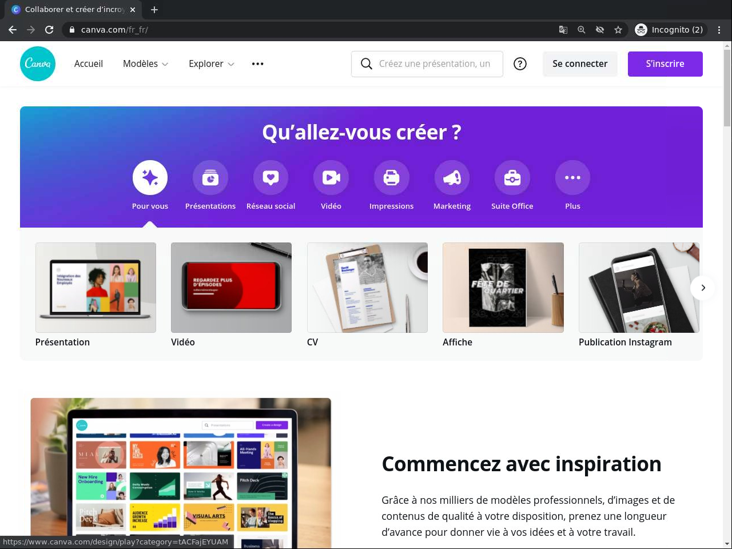Close the Canva browser tab
Screen dimensions: 732x549
tap(133, 10)
